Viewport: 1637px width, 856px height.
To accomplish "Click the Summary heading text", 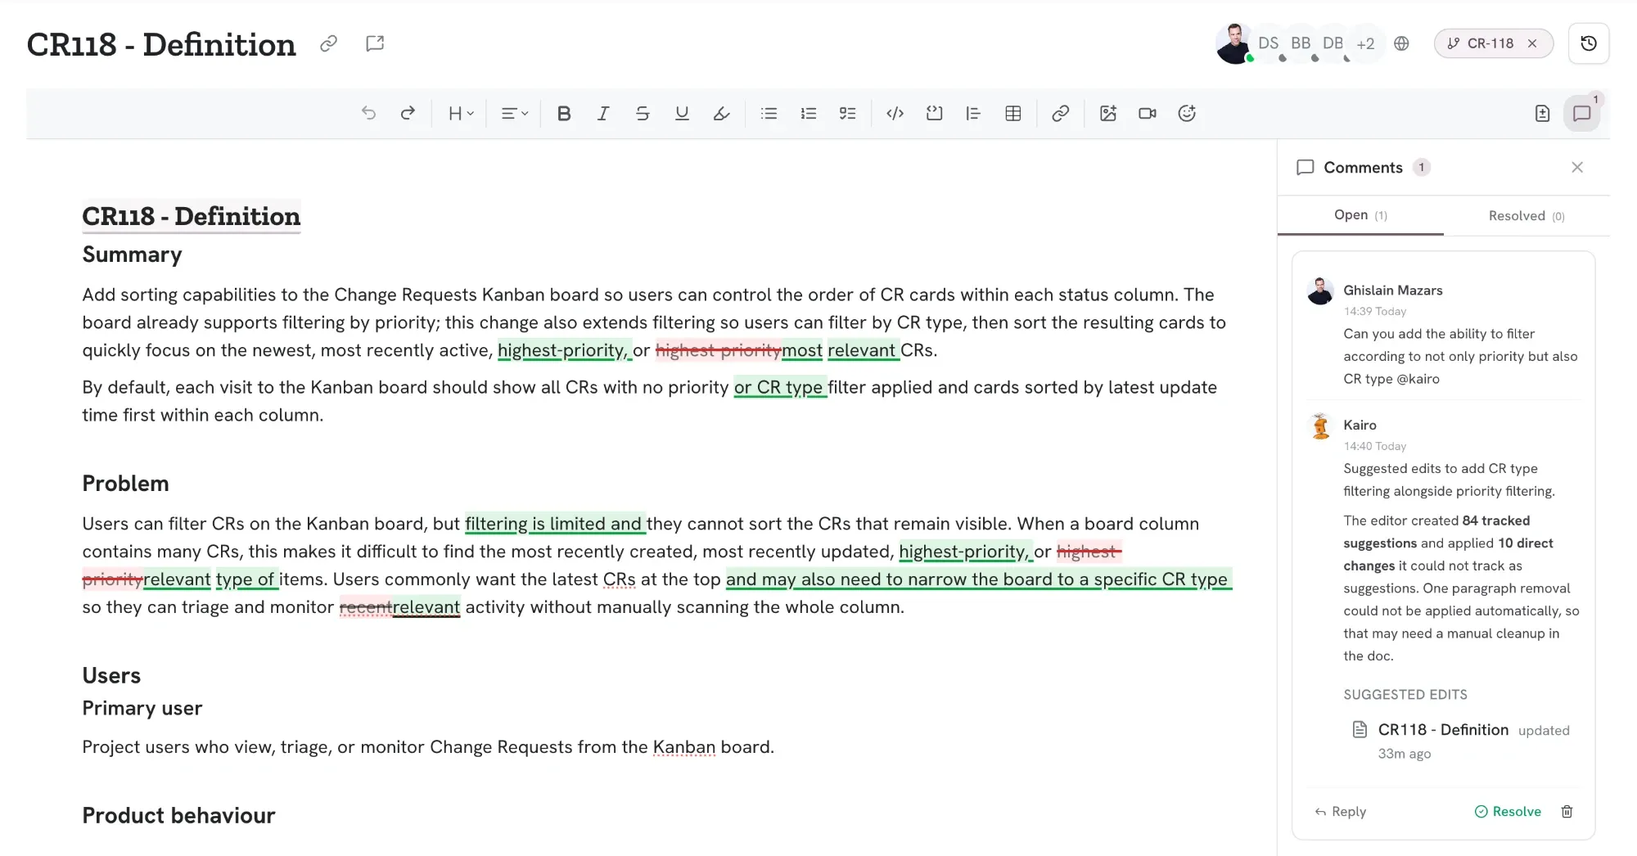I will [x=132, y=255].
